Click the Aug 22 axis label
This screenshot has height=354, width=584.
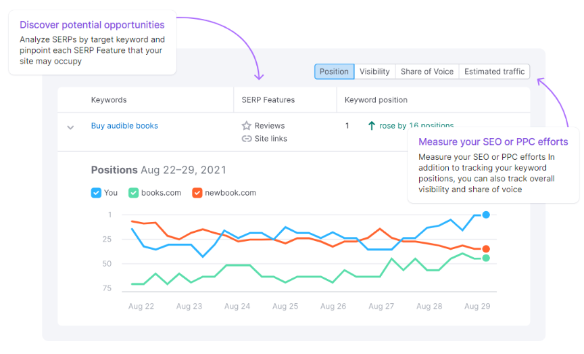141,306
